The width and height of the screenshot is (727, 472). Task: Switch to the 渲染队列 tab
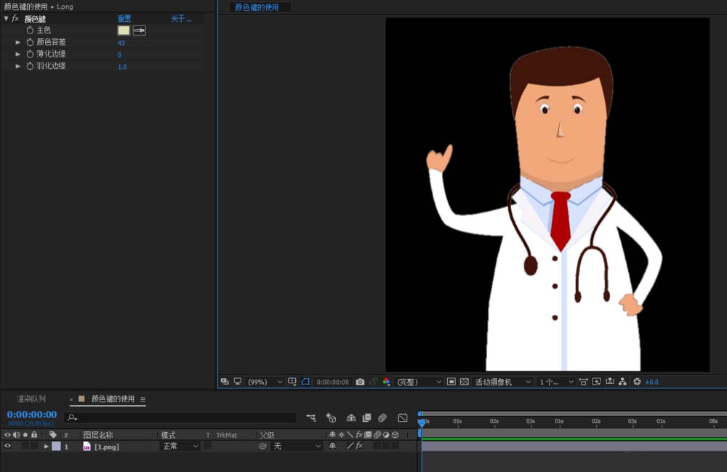tap(31, 399)
